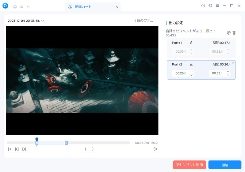This screenshot has height=172, width=245.
Task: Increase Part#1 end time with up arrow
Action: pos(228,50)
